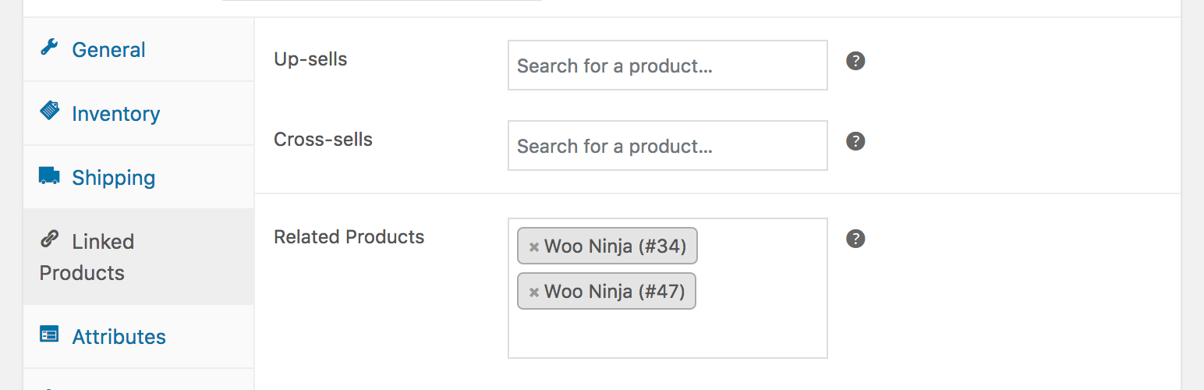The image size is (1204, 390).
Task: Click the wrench icon beside General
Action: pyautogui.click(x=49, y=48)
